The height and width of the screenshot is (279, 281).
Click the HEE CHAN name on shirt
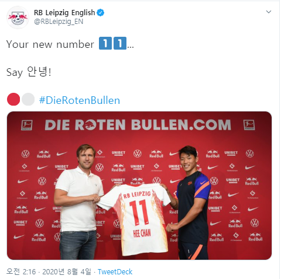[142, 233]
